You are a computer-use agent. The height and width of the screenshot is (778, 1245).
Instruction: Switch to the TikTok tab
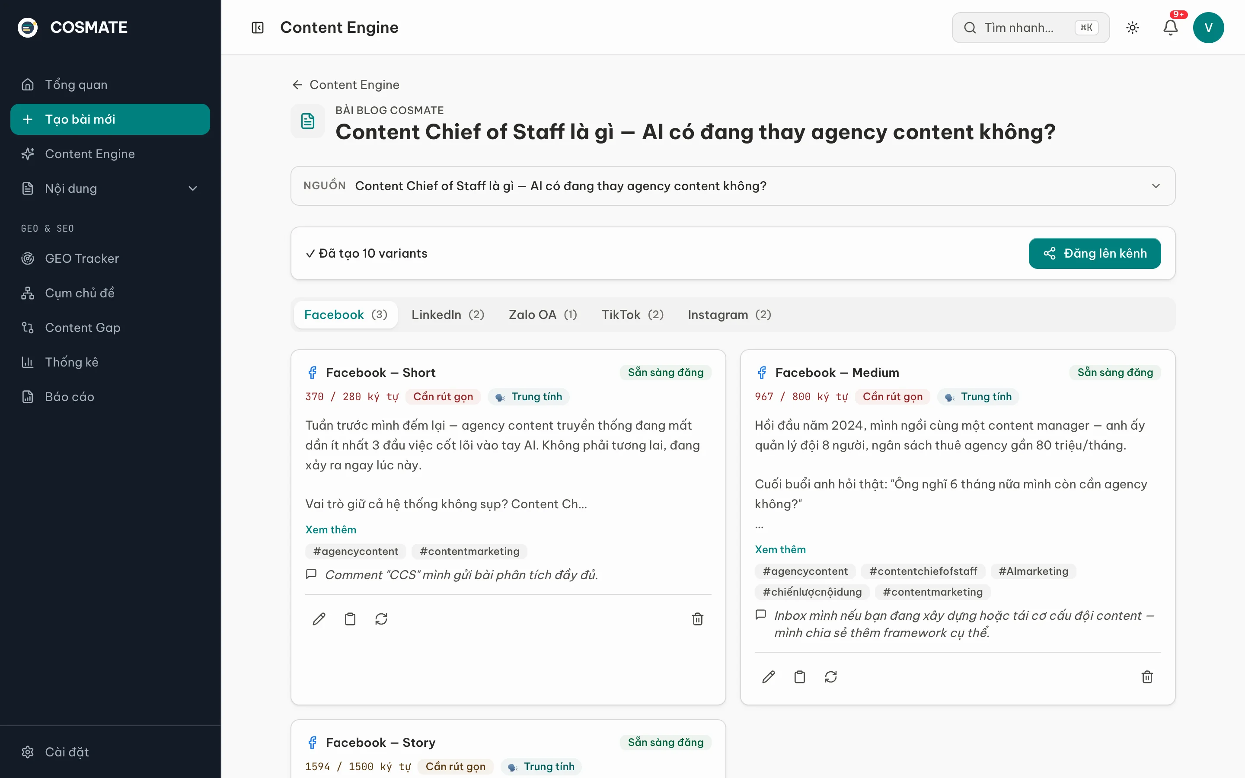pyautogui.click(x=632, y=314)
